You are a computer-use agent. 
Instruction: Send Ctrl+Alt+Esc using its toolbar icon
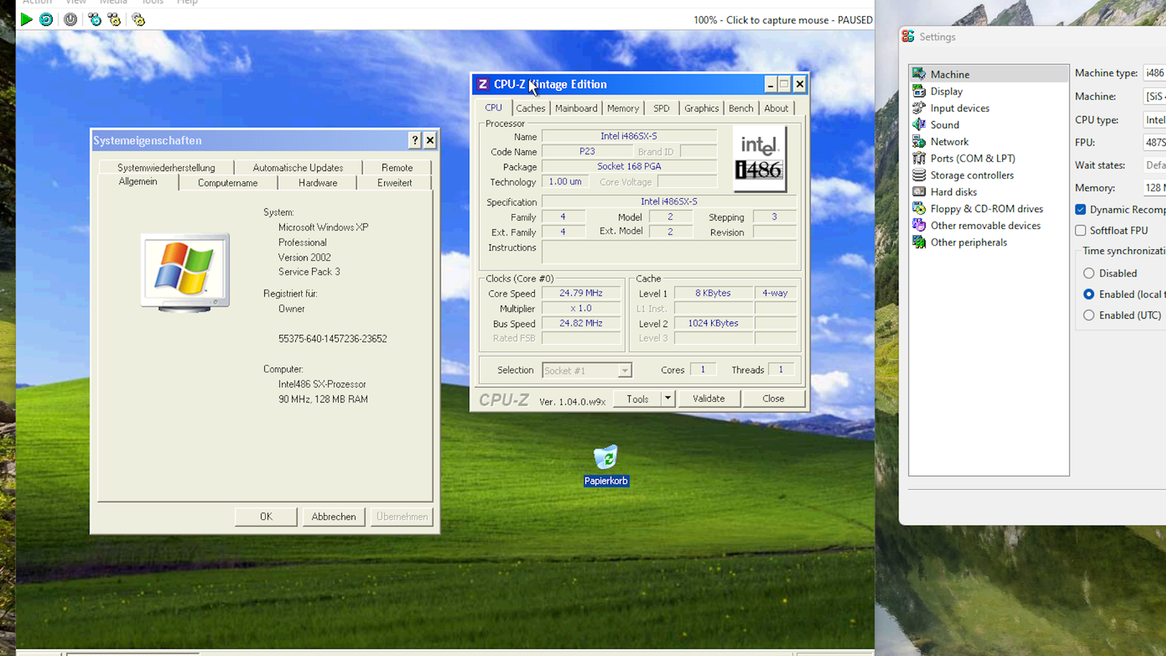114,20
